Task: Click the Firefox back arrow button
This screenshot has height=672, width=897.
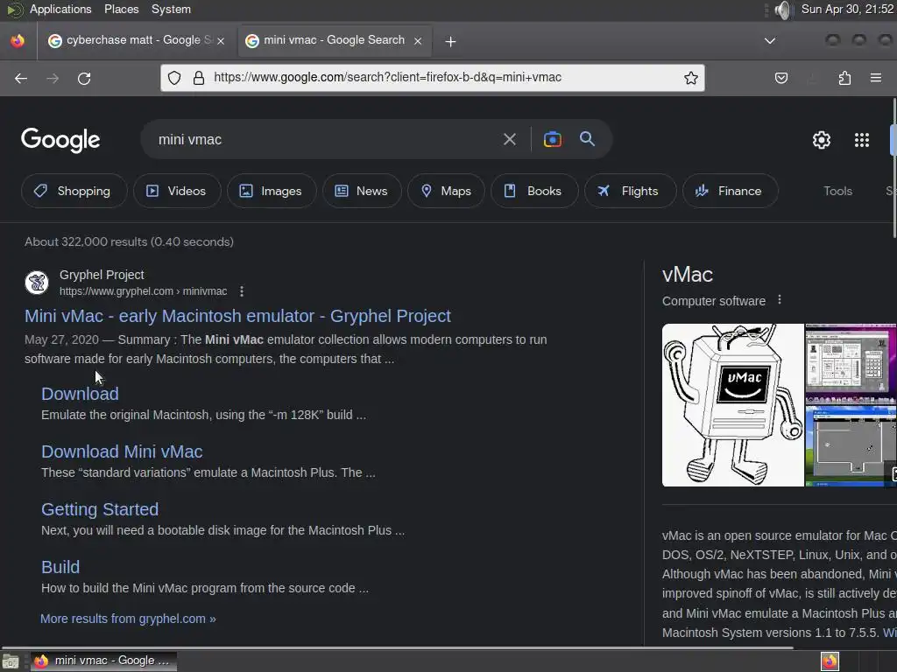Action: [x=21, y=78]
